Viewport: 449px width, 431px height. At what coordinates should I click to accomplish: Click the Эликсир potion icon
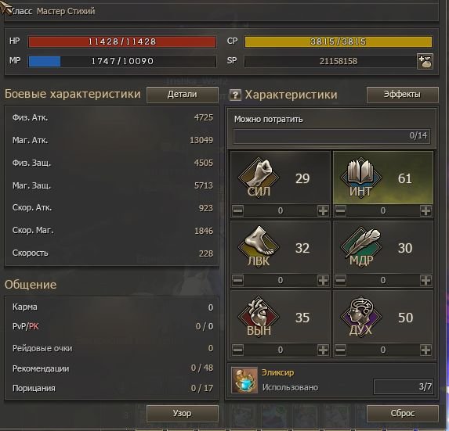tap(244, 380)
